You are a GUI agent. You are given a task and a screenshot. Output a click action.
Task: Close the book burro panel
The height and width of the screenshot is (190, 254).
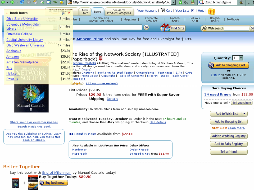69,13
